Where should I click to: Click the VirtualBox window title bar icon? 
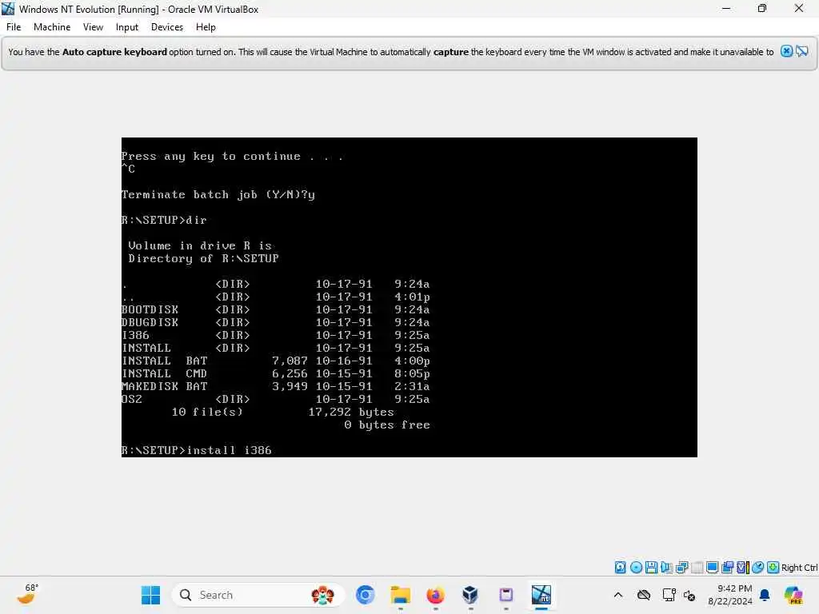click(8, 8)
